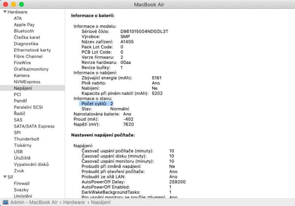The height and width of the screenshot is (206, 295).
Task: Collapse the Hardware disclosure triangle
Action: coord(5,12)
